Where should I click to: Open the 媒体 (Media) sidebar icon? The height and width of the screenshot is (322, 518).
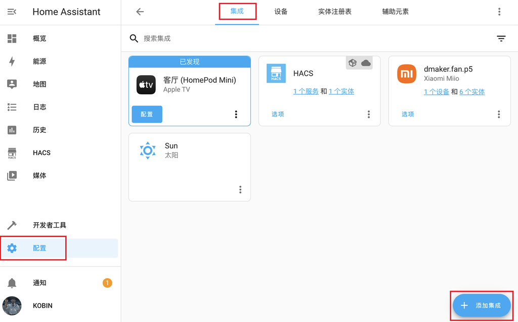click(11, 175)
